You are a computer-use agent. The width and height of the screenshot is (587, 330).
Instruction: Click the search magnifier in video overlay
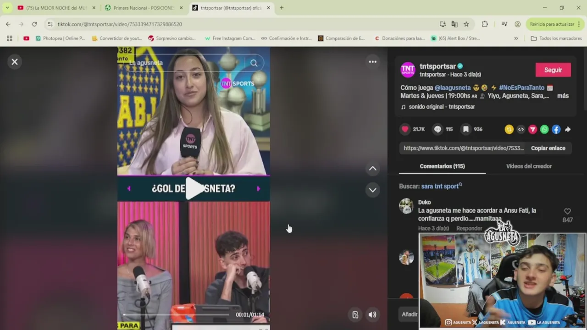point(254,63)
